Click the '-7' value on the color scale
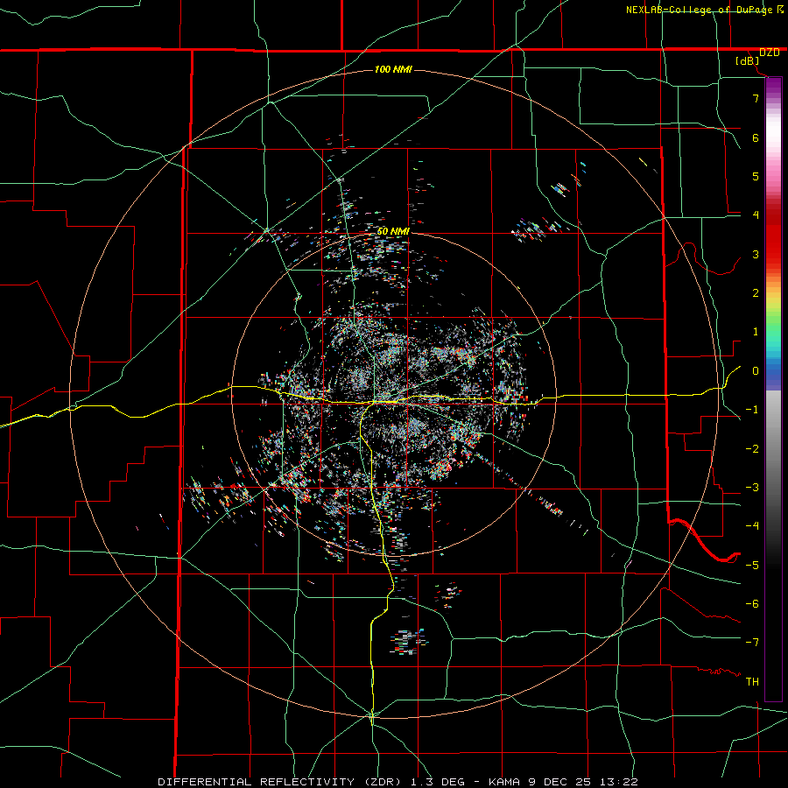This screenshot has height=788, width=788. (x=752, y=643)
